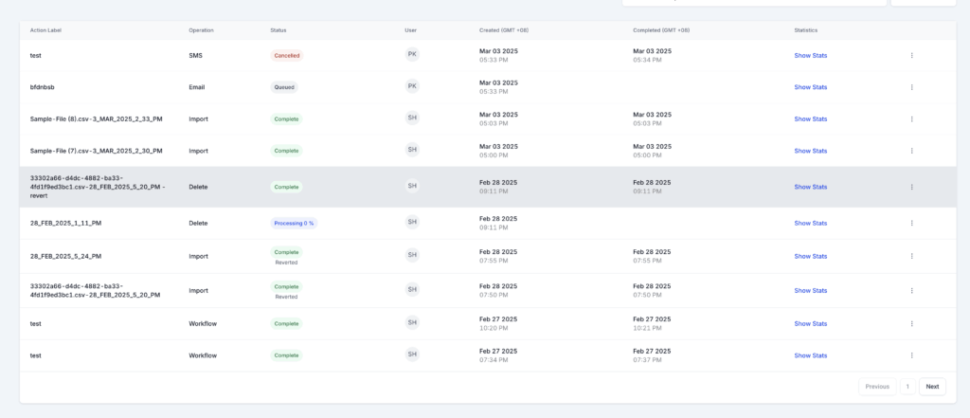Viewport: 970px width, 418px height.
Task: Open the actions menu for the Sample-File (8) import row
Action: pyautogui.click(x=911, y=118)
